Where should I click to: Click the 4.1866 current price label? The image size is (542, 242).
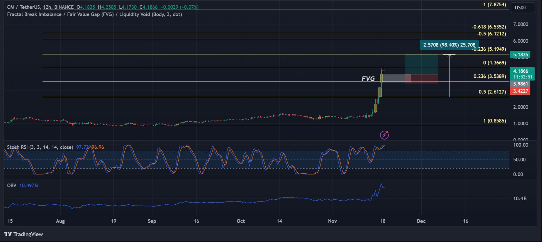point(520,71)
